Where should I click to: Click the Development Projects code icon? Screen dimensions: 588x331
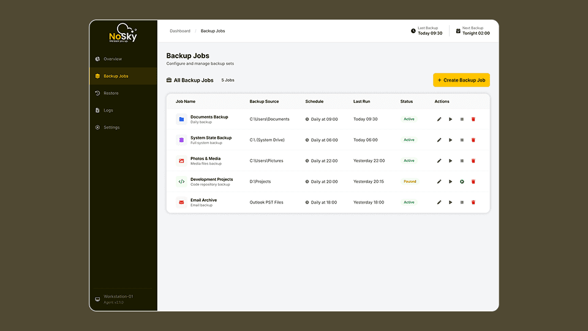click(x=181, y=182)
